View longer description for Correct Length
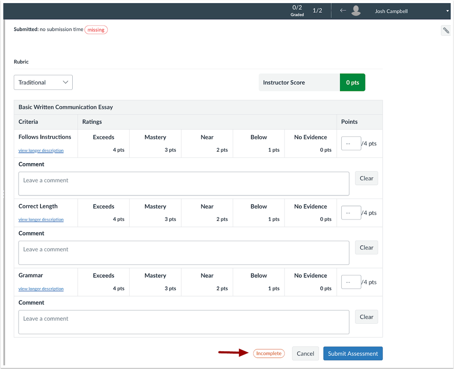 (41, 219)
